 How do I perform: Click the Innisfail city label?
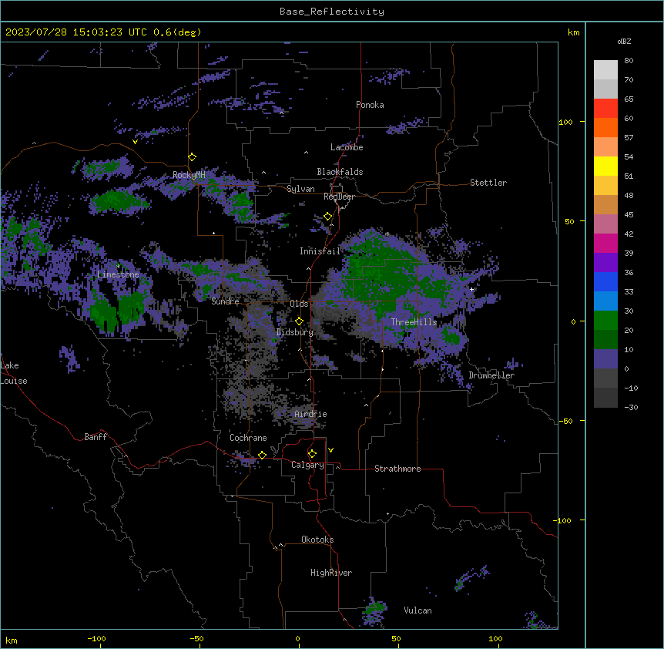(320, 251)
